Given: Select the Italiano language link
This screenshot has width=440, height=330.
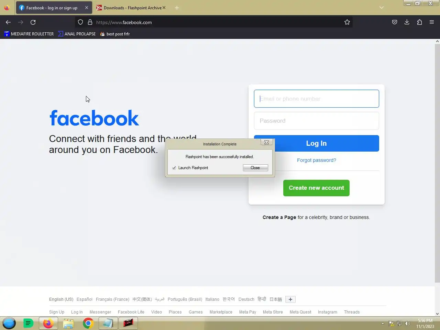Looking at the screenshot, I should click(212, 299).
